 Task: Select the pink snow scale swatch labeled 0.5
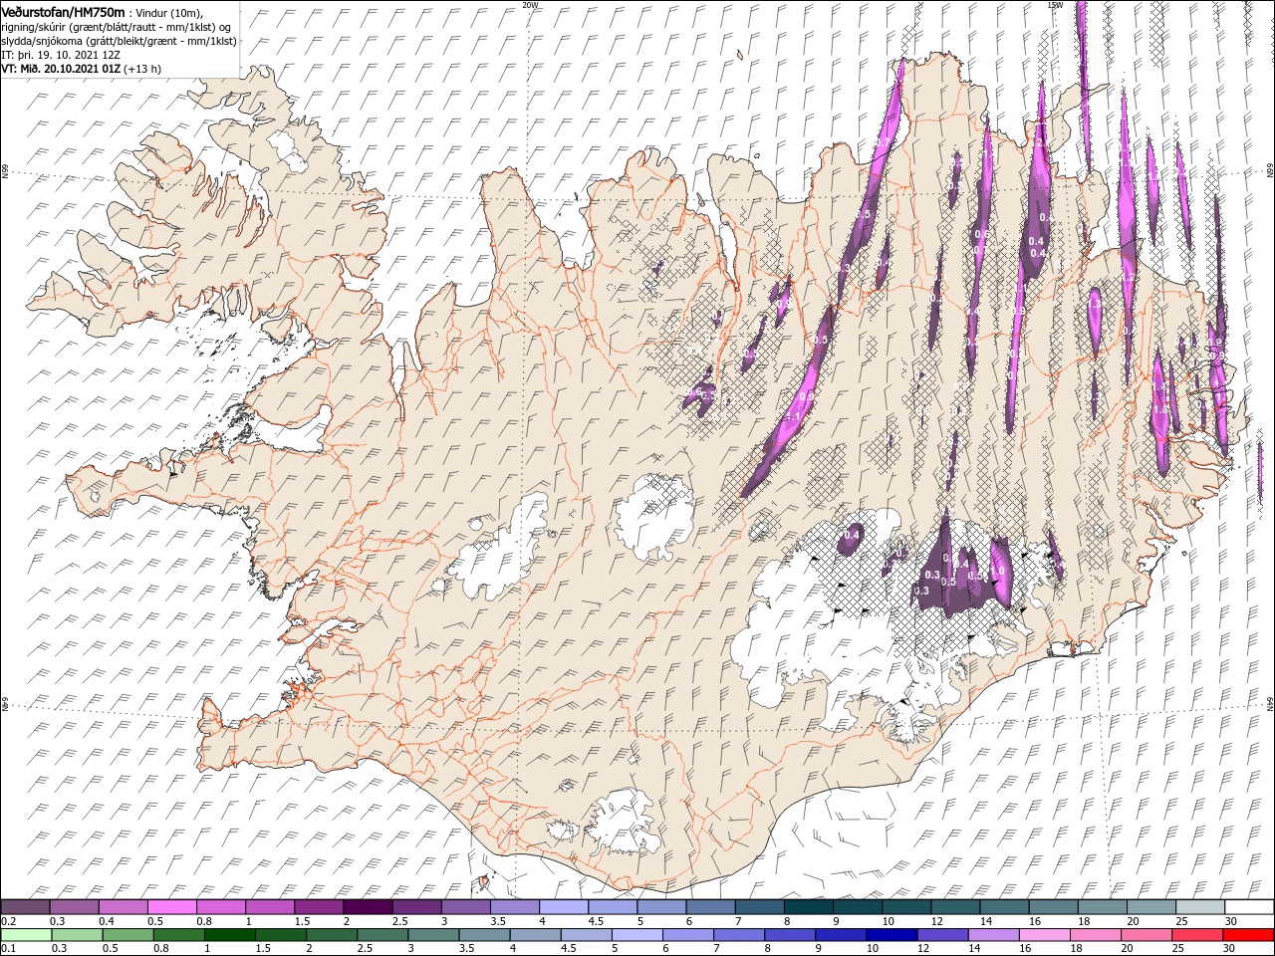coord(171,907)
